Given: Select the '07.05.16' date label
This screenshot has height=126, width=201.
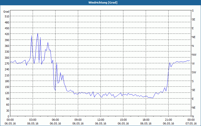Looking at the screenshot, I should click(x=191, y=123).
